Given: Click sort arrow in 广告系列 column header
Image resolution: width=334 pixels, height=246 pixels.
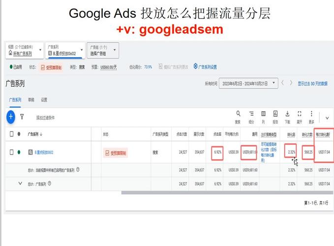Looking at the screenshot, I should pyautogui.click(x=41, y=134).
